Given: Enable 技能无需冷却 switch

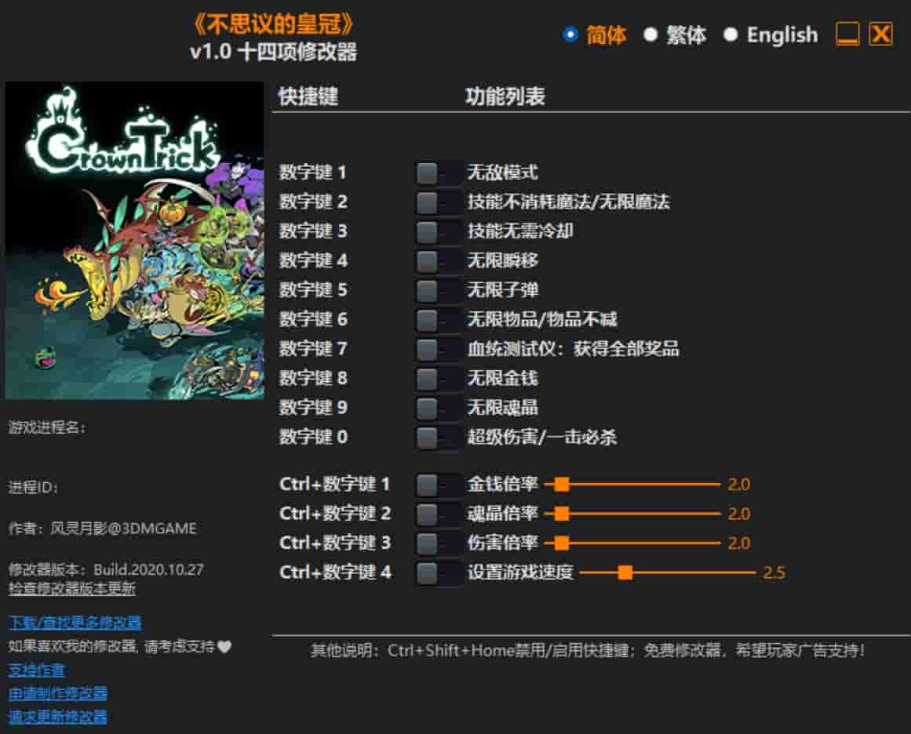Looking at the screenshot, I should pyautogui.click(x=436, y=231).
